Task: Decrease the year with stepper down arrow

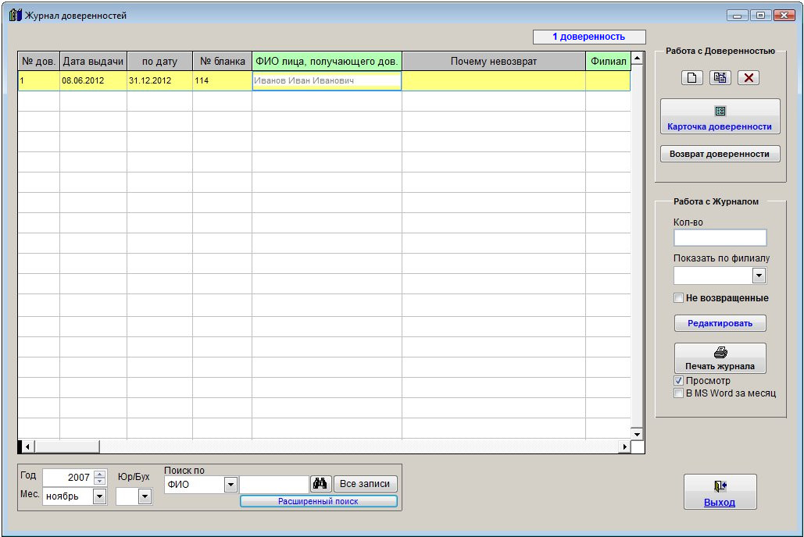Action: click(x=100, y=481)
